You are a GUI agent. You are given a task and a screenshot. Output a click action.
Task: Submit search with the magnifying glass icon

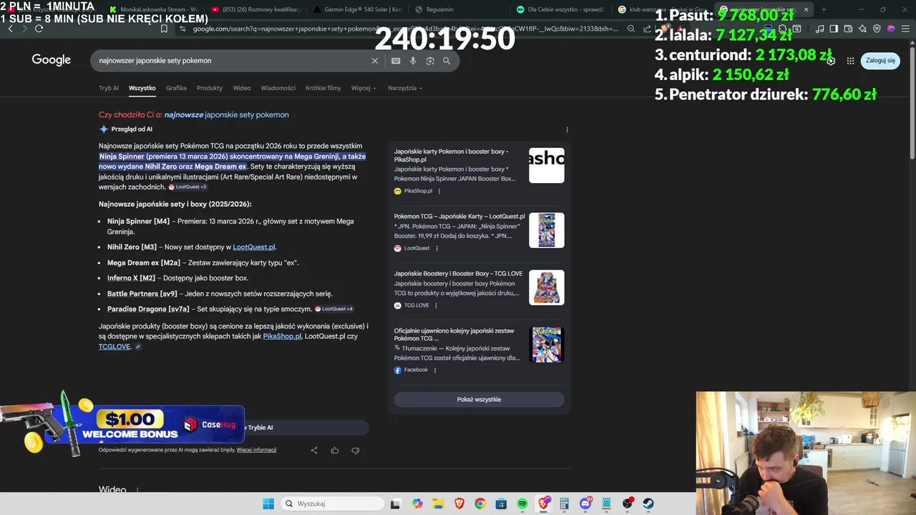click(x=447, y=61)
